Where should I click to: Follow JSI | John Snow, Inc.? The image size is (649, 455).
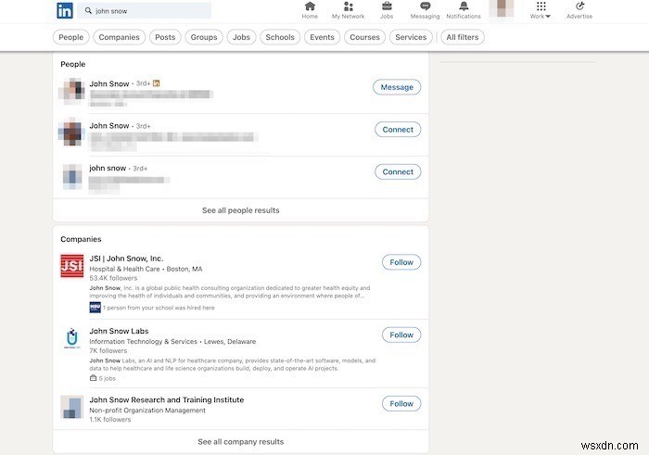pos(401,262)
